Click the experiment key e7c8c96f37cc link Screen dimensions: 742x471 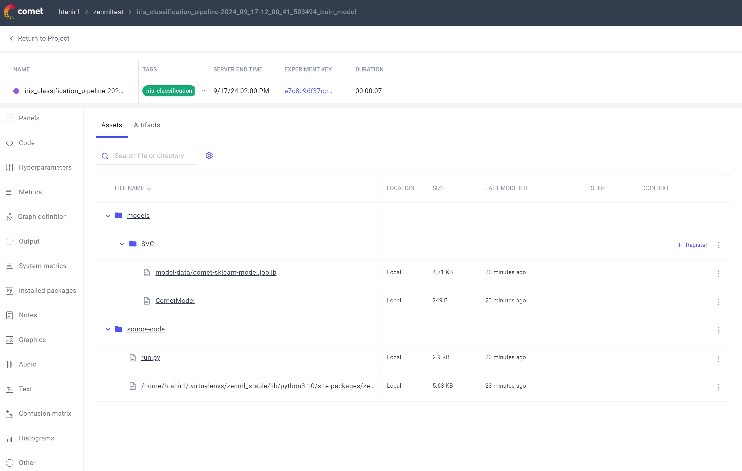[x=308, y=91]
